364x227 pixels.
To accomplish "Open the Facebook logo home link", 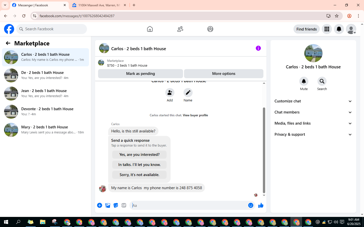I will click(x=9, y=29).
